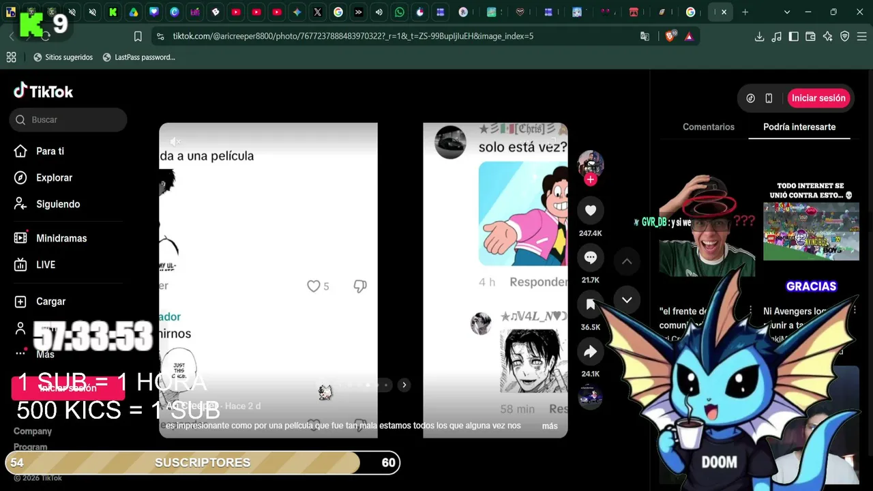Go to the previous post with the up arrow
The image size is (873, 491).
click(627, 261)
